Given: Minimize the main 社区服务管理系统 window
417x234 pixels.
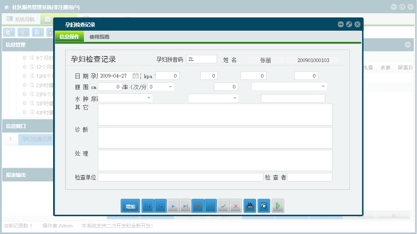Looking at the screenshot, I should [x=394, y=7].
